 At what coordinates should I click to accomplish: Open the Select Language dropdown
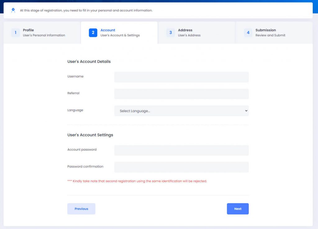pyautogui.click(x=181, y=111)
